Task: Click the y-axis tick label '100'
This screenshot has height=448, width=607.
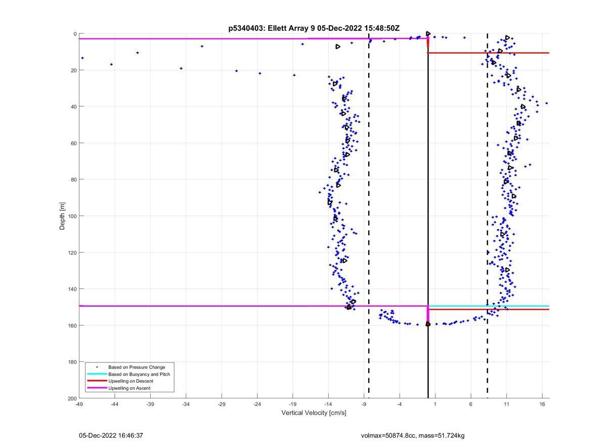Action: (x=72, y=216)
